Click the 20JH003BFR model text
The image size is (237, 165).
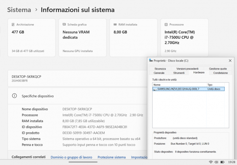(x=19, y=81)
